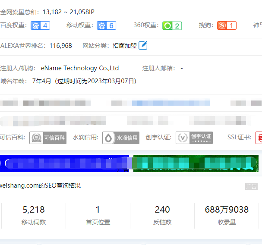Image resolution: width=262 pixels, height=245 pixels.
Task: Click the 招商加盟 category text
Action: [125, 46]
